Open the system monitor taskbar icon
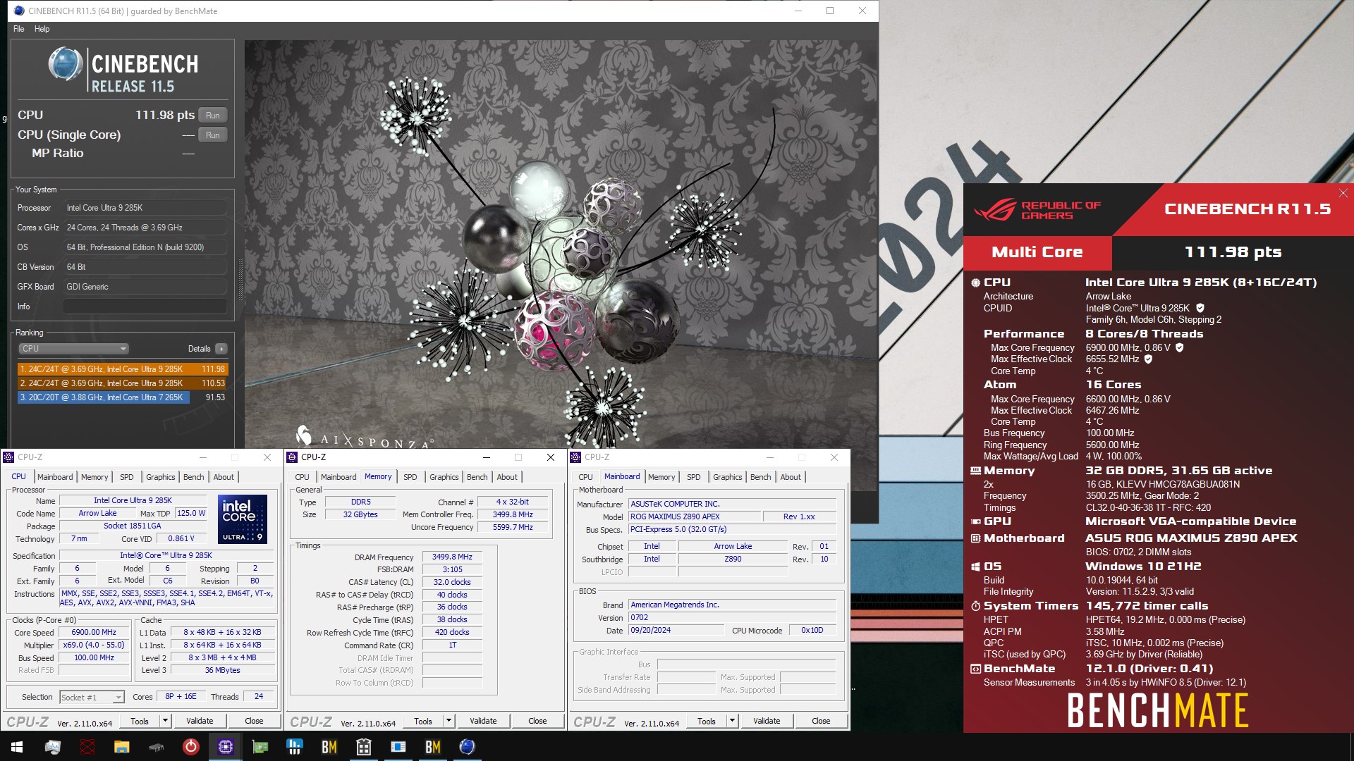Image resolution: width=1354 pixels, height=761 pixels. point(52,747)
